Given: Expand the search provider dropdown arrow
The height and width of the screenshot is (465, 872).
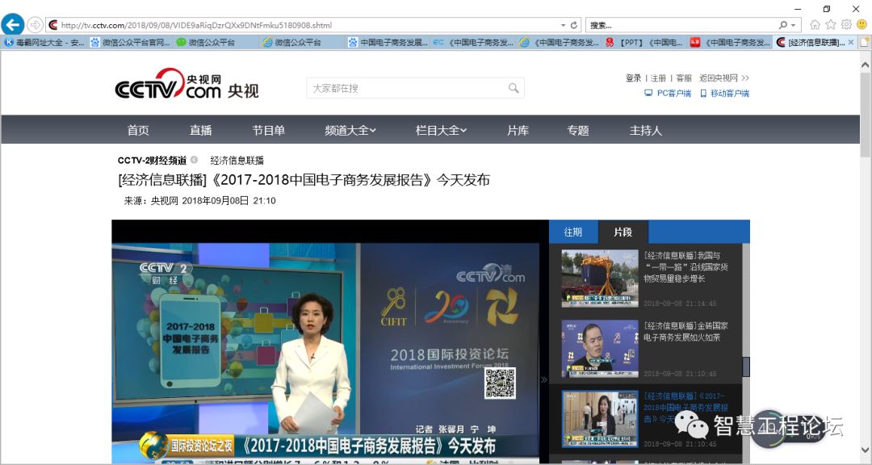Looking at the screenshot, I should click(793, 25).
